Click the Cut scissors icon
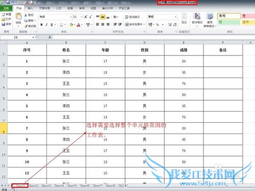255x191 pixels. (x=25, y=15)
